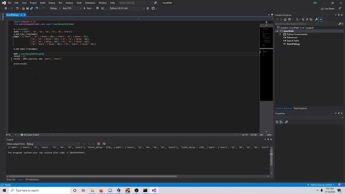Click Properties panel Categorized icon
This screenshot has height=194, width=345.
pos(277,122)
